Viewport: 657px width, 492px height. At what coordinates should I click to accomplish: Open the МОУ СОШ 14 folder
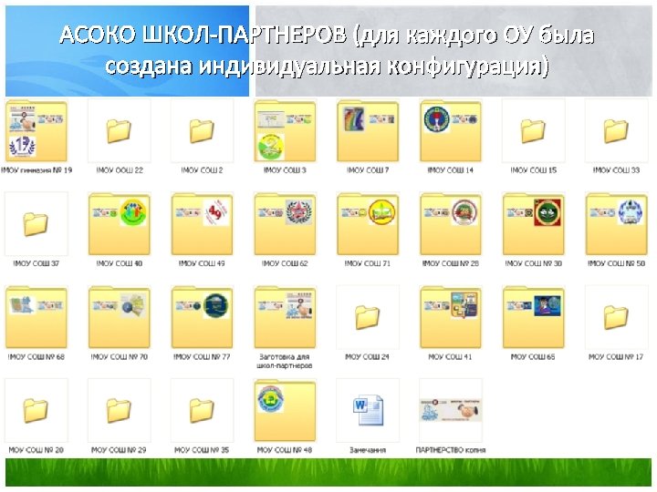click(451, 131)
